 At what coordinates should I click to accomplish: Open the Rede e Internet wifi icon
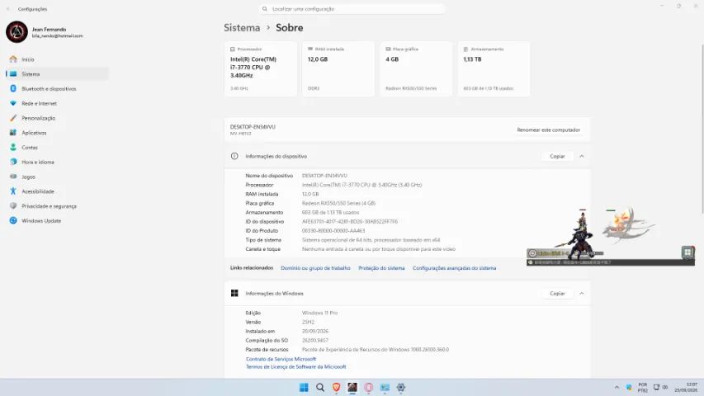point(13,103)
